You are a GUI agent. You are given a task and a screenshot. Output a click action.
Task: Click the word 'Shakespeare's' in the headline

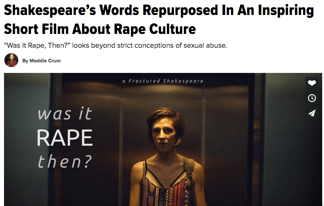click(x=50, y=10)
